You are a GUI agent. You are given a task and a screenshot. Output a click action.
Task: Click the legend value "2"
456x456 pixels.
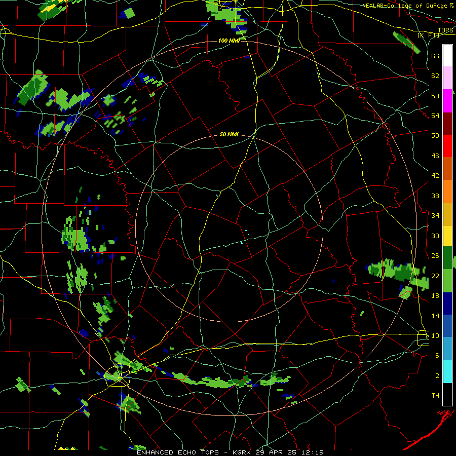click(x=437, y=375)
